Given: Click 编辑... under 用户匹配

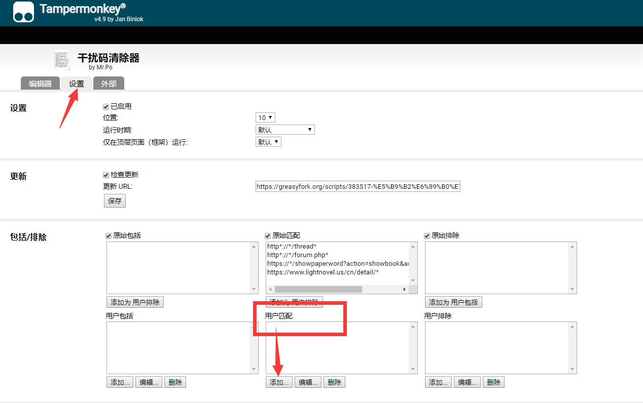Looking at the screenshot, I should 308,382.
